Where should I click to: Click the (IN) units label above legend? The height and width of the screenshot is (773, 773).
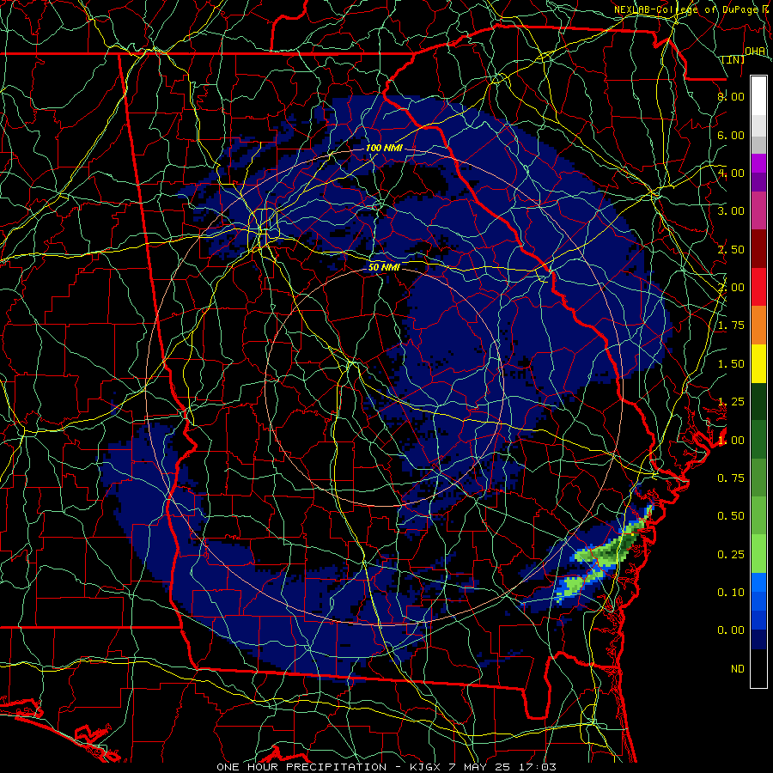[x=733, y=59]
